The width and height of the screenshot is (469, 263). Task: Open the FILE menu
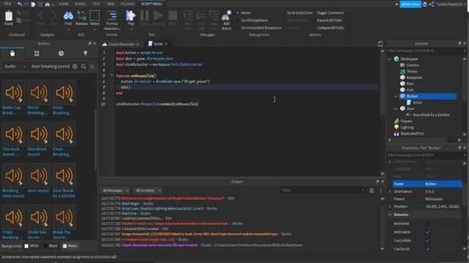coord(7,4)
